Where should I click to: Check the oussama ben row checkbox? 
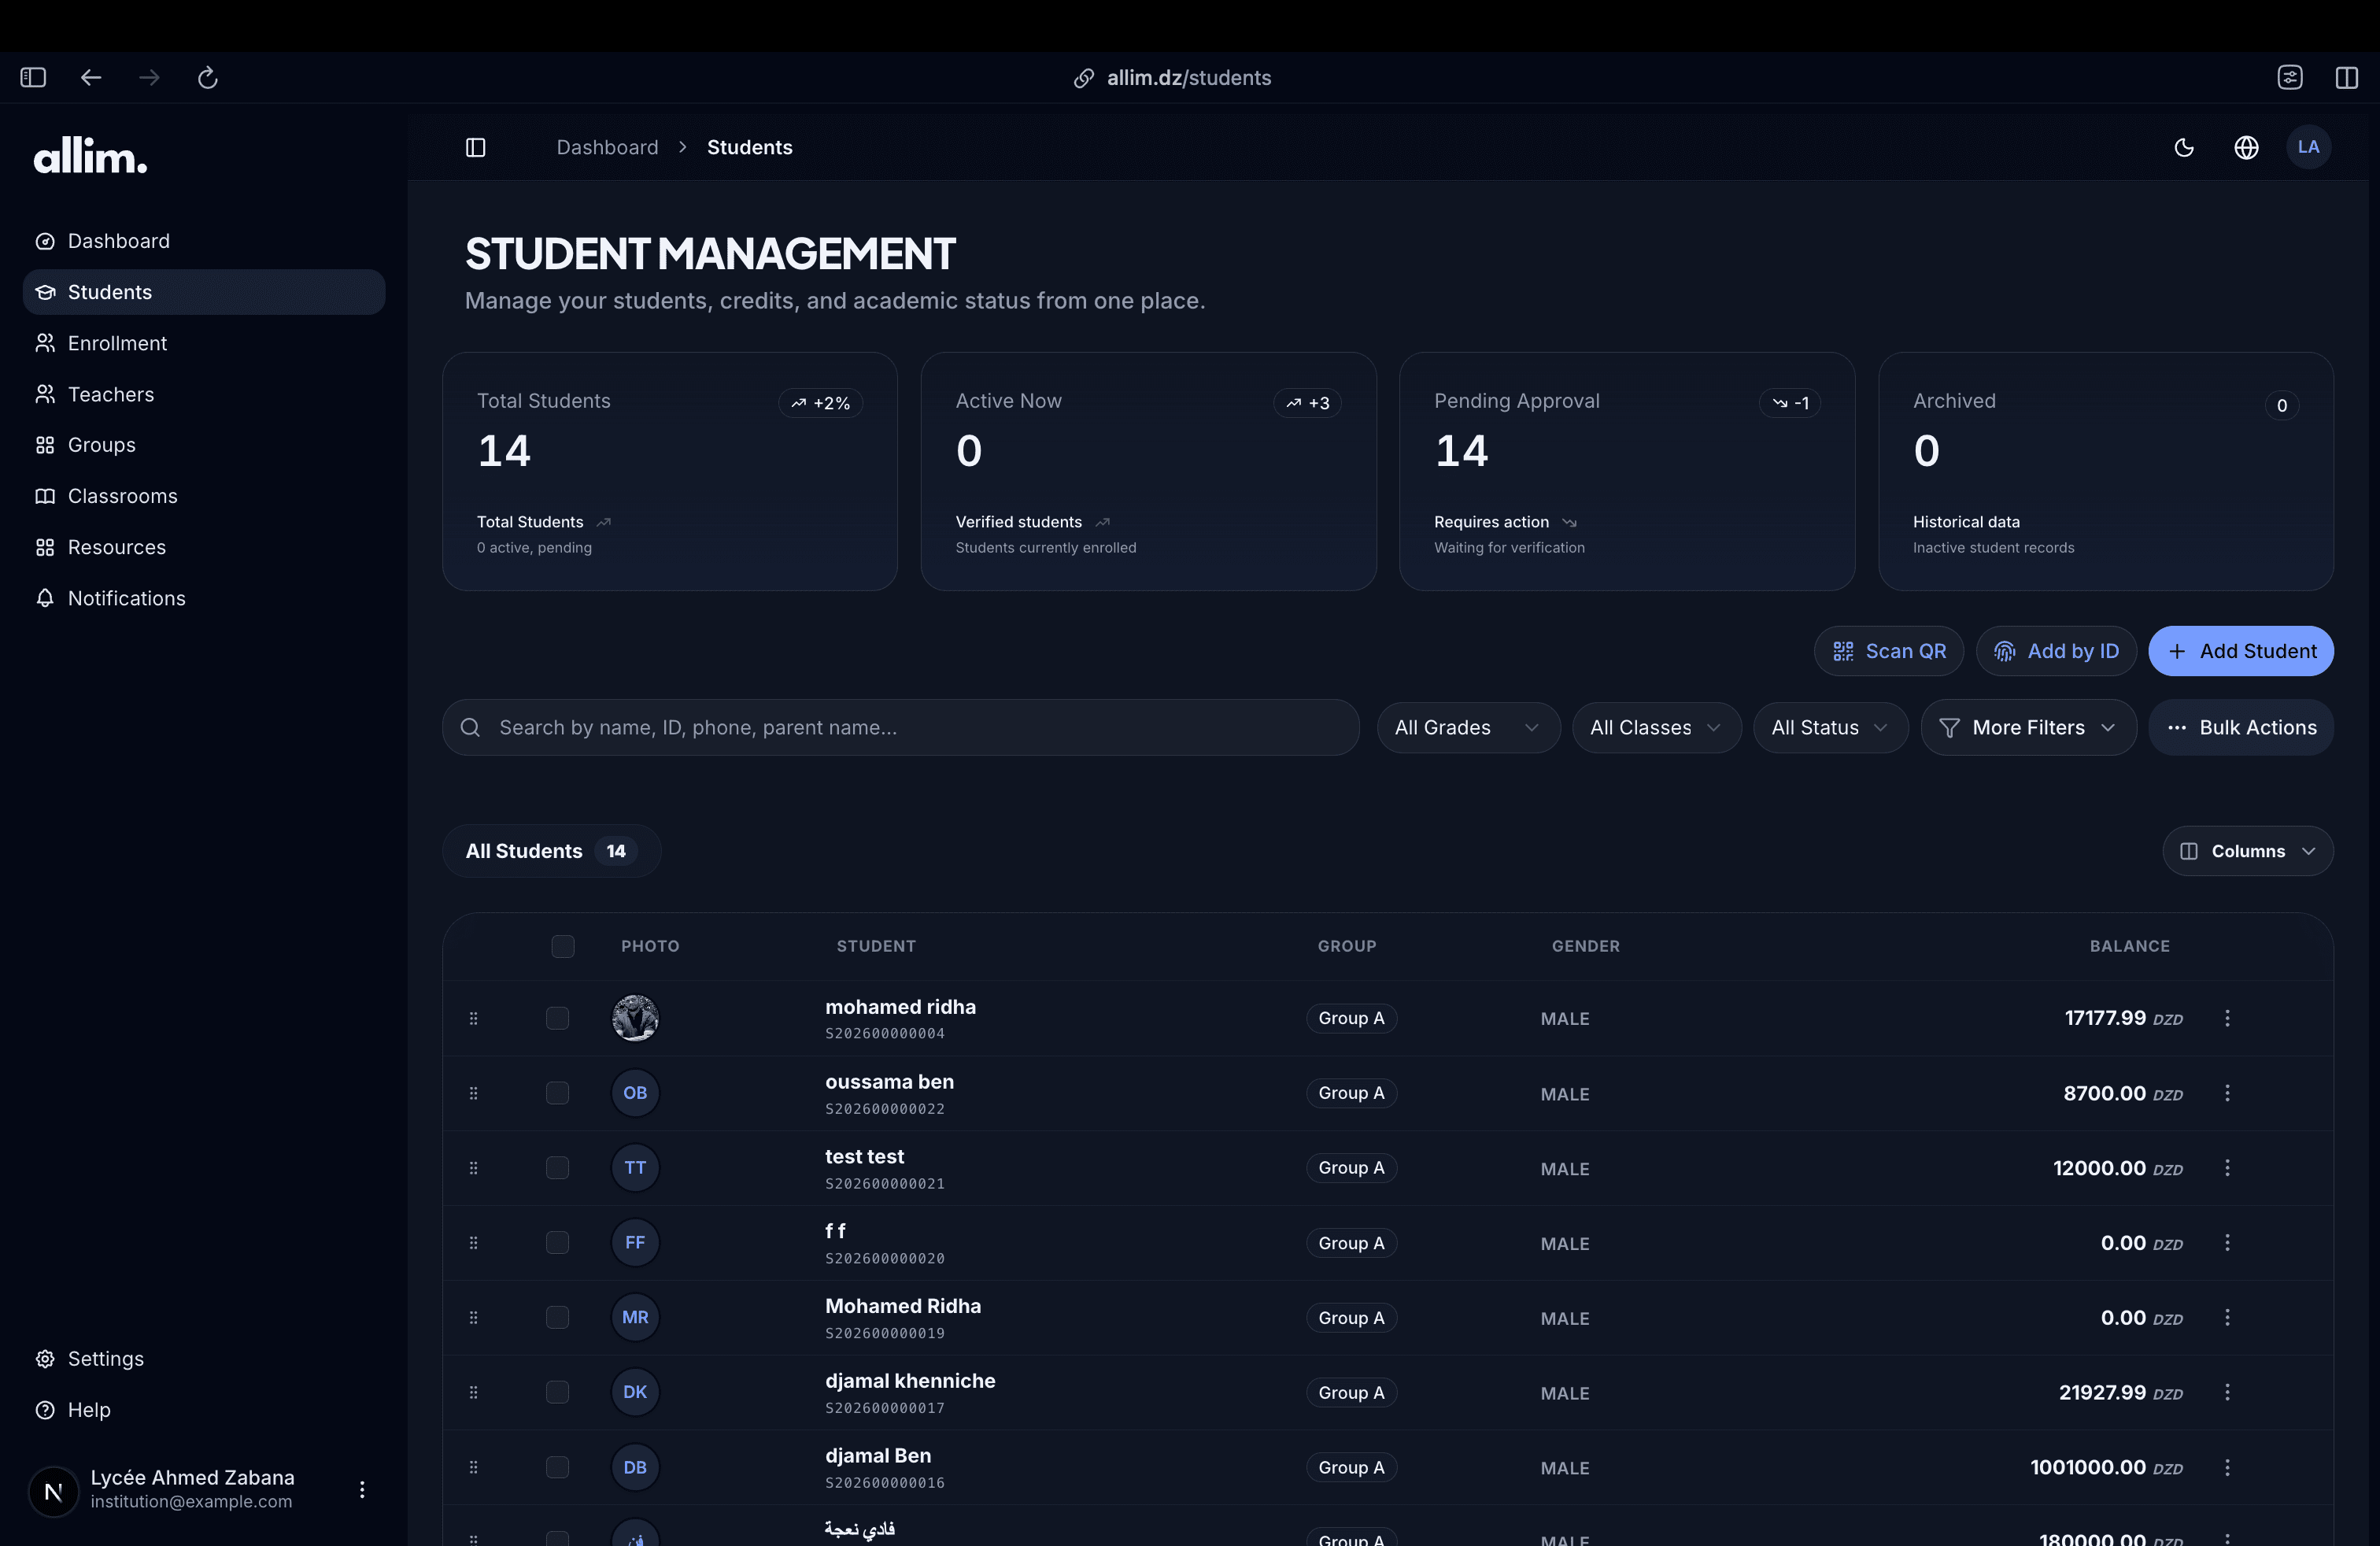click(x=558, y=1093)
